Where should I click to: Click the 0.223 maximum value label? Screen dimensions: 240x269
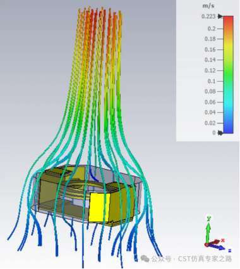[208, 16]
